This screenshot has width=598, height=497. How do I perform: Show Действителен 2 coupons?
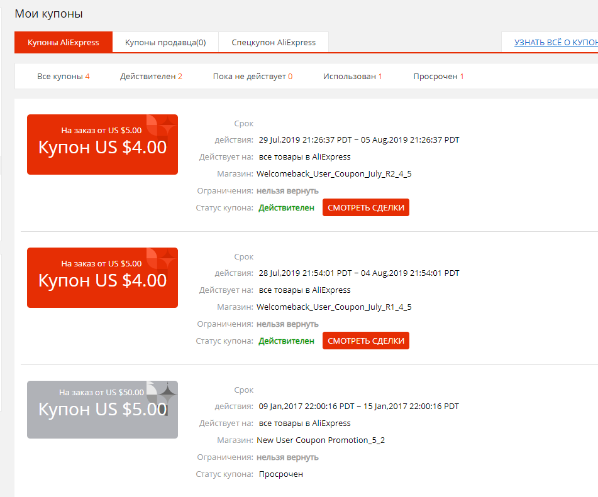pos(151,76)
